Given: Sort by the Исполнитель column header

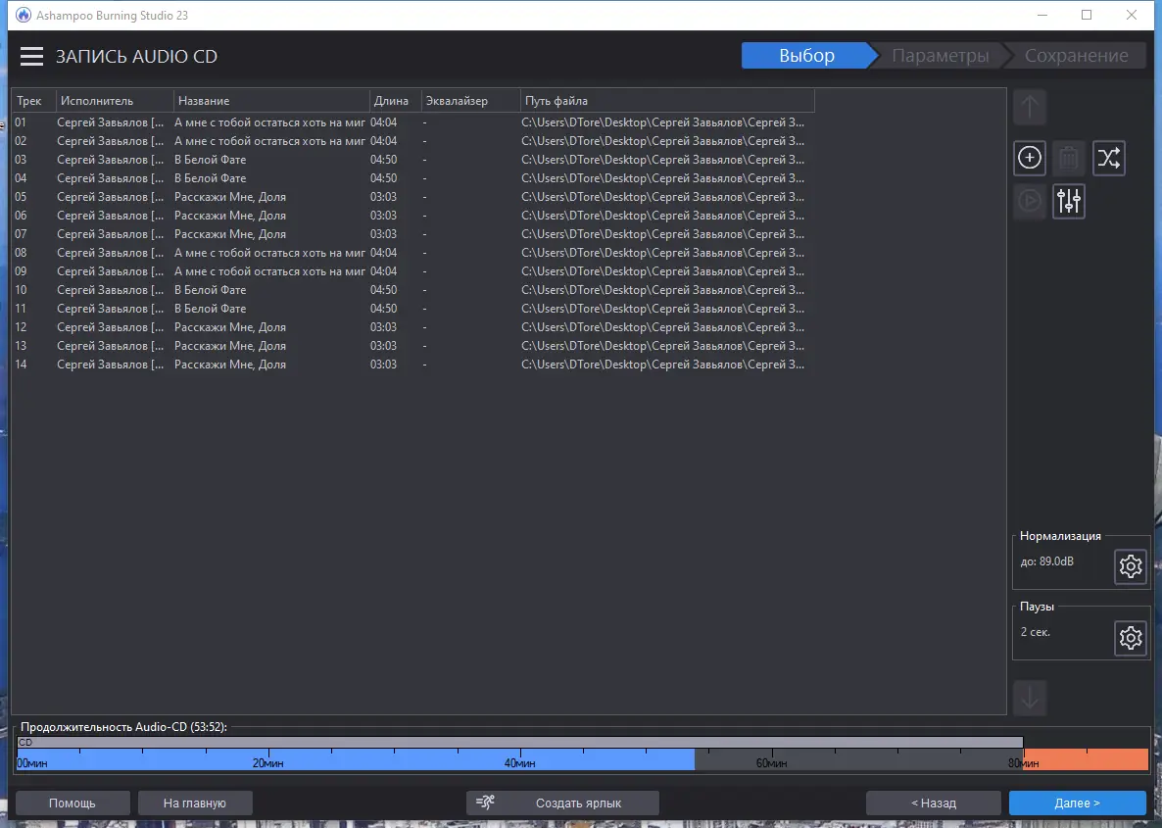Looking at the screenshot, I should (115, 101).
